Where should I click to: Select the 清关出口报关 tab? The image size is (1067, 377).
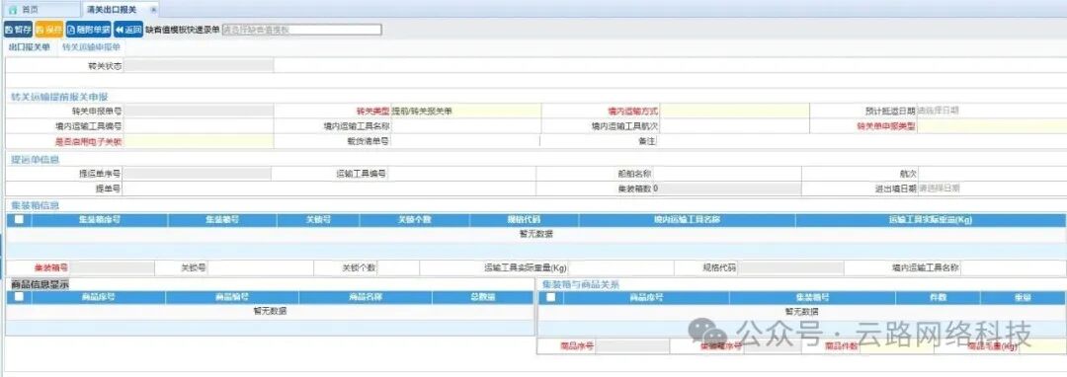pos(112,10)
